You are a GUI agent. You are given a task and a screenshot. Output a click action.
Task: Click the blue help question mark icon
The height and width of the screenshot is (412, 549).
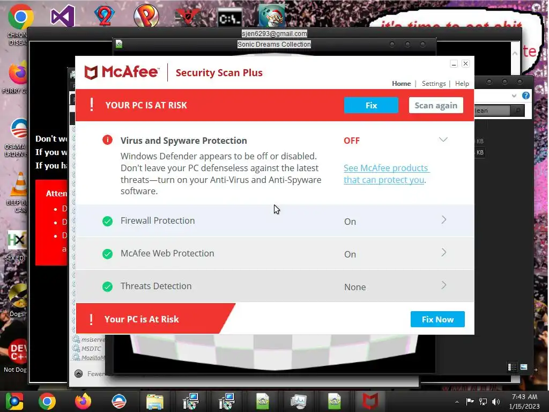(525, 95)
